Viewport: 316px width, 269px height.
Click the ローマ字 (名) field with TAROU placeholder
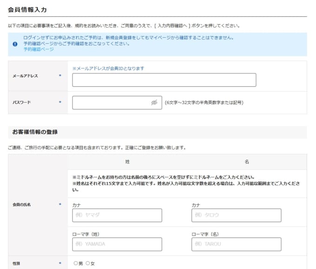[237, 244]
